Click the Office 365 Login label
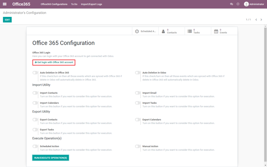 pos(41,53)
